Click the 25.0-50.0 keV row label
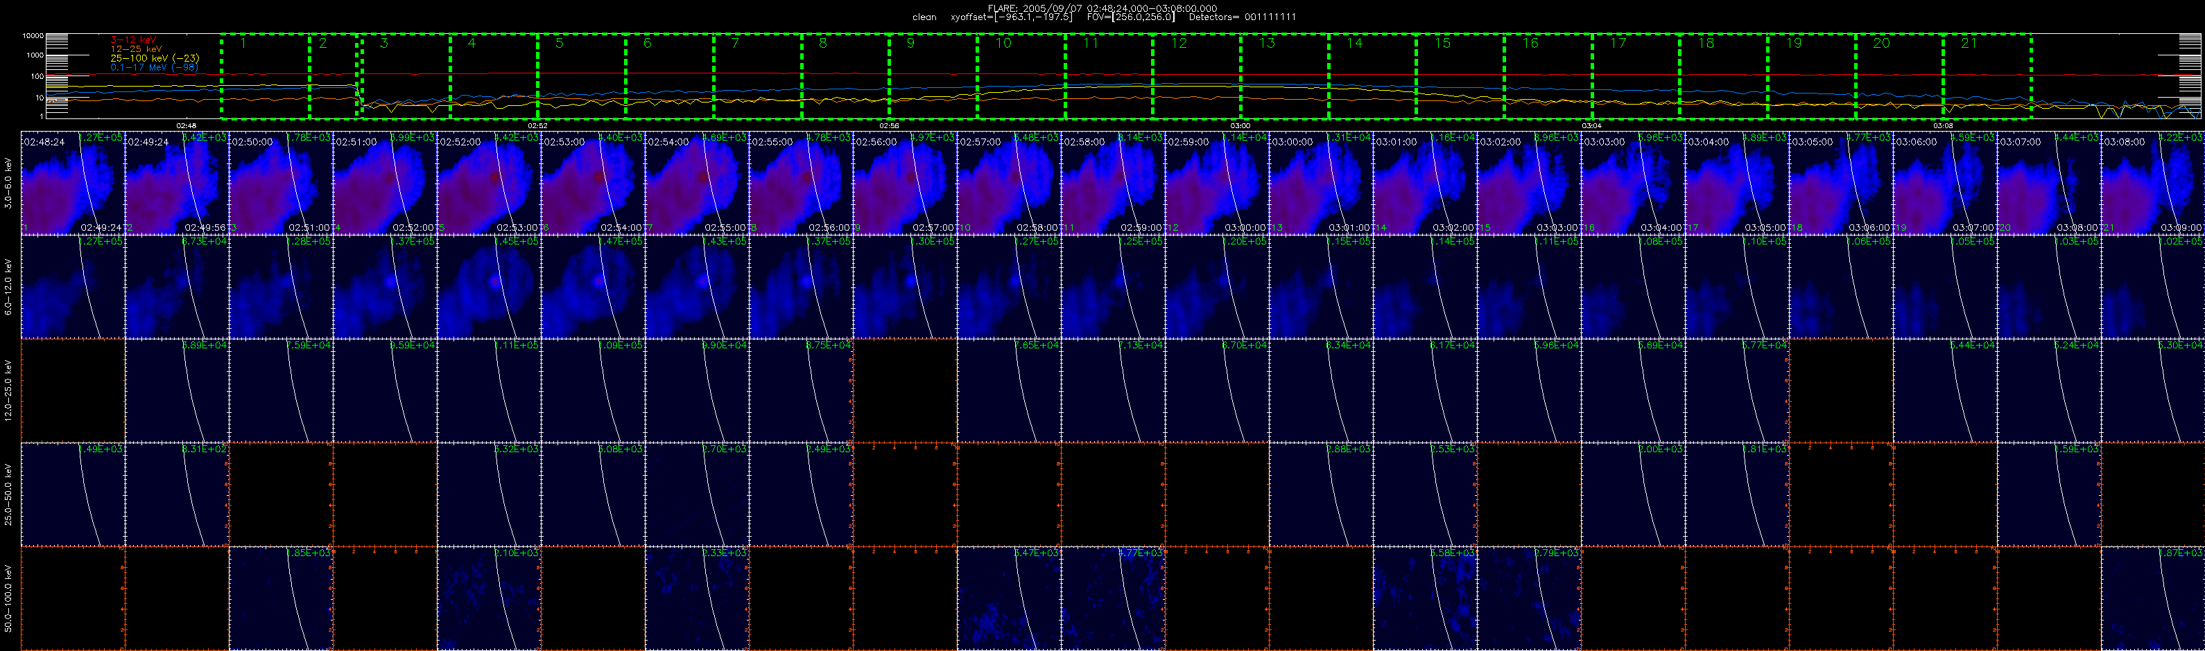The width and height of the screenshot is (2205, 651). pos(8,494)
